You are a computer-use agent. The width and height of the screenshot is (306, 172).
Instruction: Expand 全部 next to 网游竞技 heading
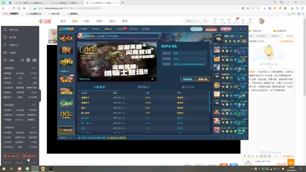34,68
